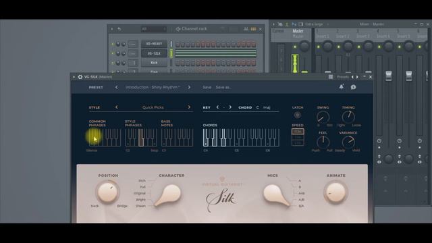Open the Quick Picks style menu
This screenshot has width=432, height=243.
tap(153, 107)
